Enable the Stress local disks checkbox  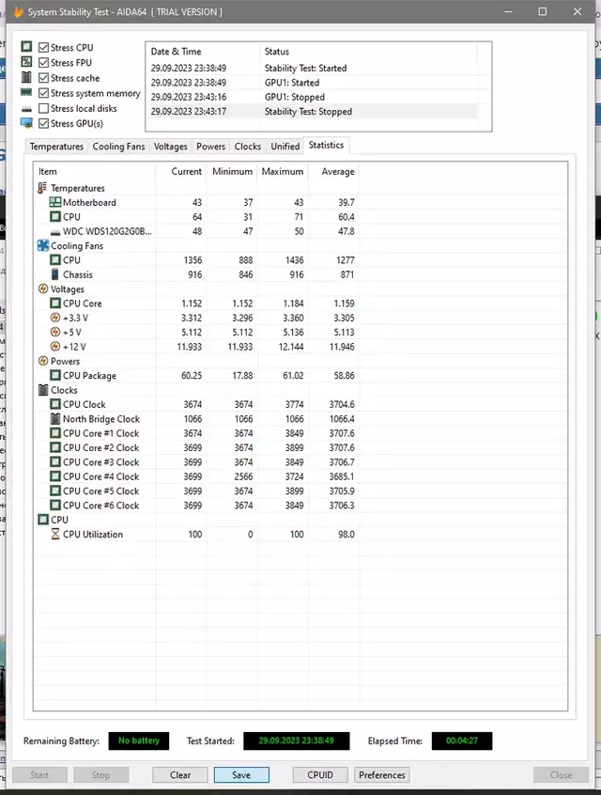(x=43, y=108)
